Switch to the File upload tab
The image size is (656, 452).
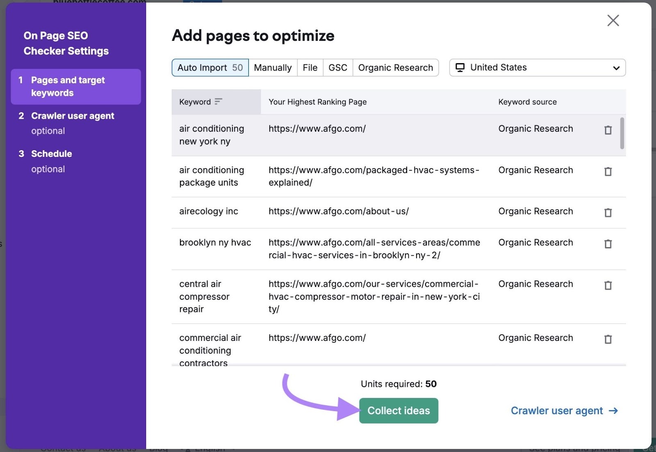point(310,67)
